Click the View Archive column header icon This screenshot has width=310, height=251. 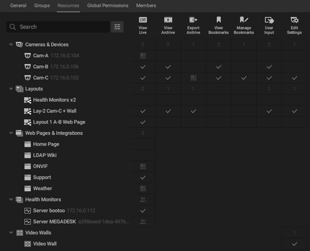tap(168, 20)
